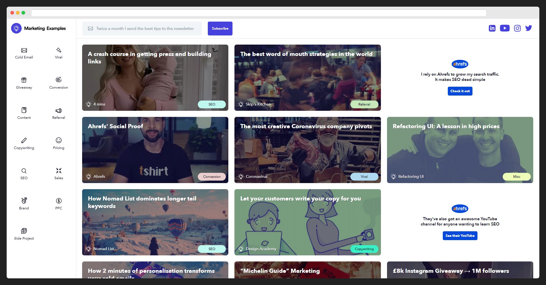
Task: Click the 'Nomad List' source label
Action: [104, 249]
